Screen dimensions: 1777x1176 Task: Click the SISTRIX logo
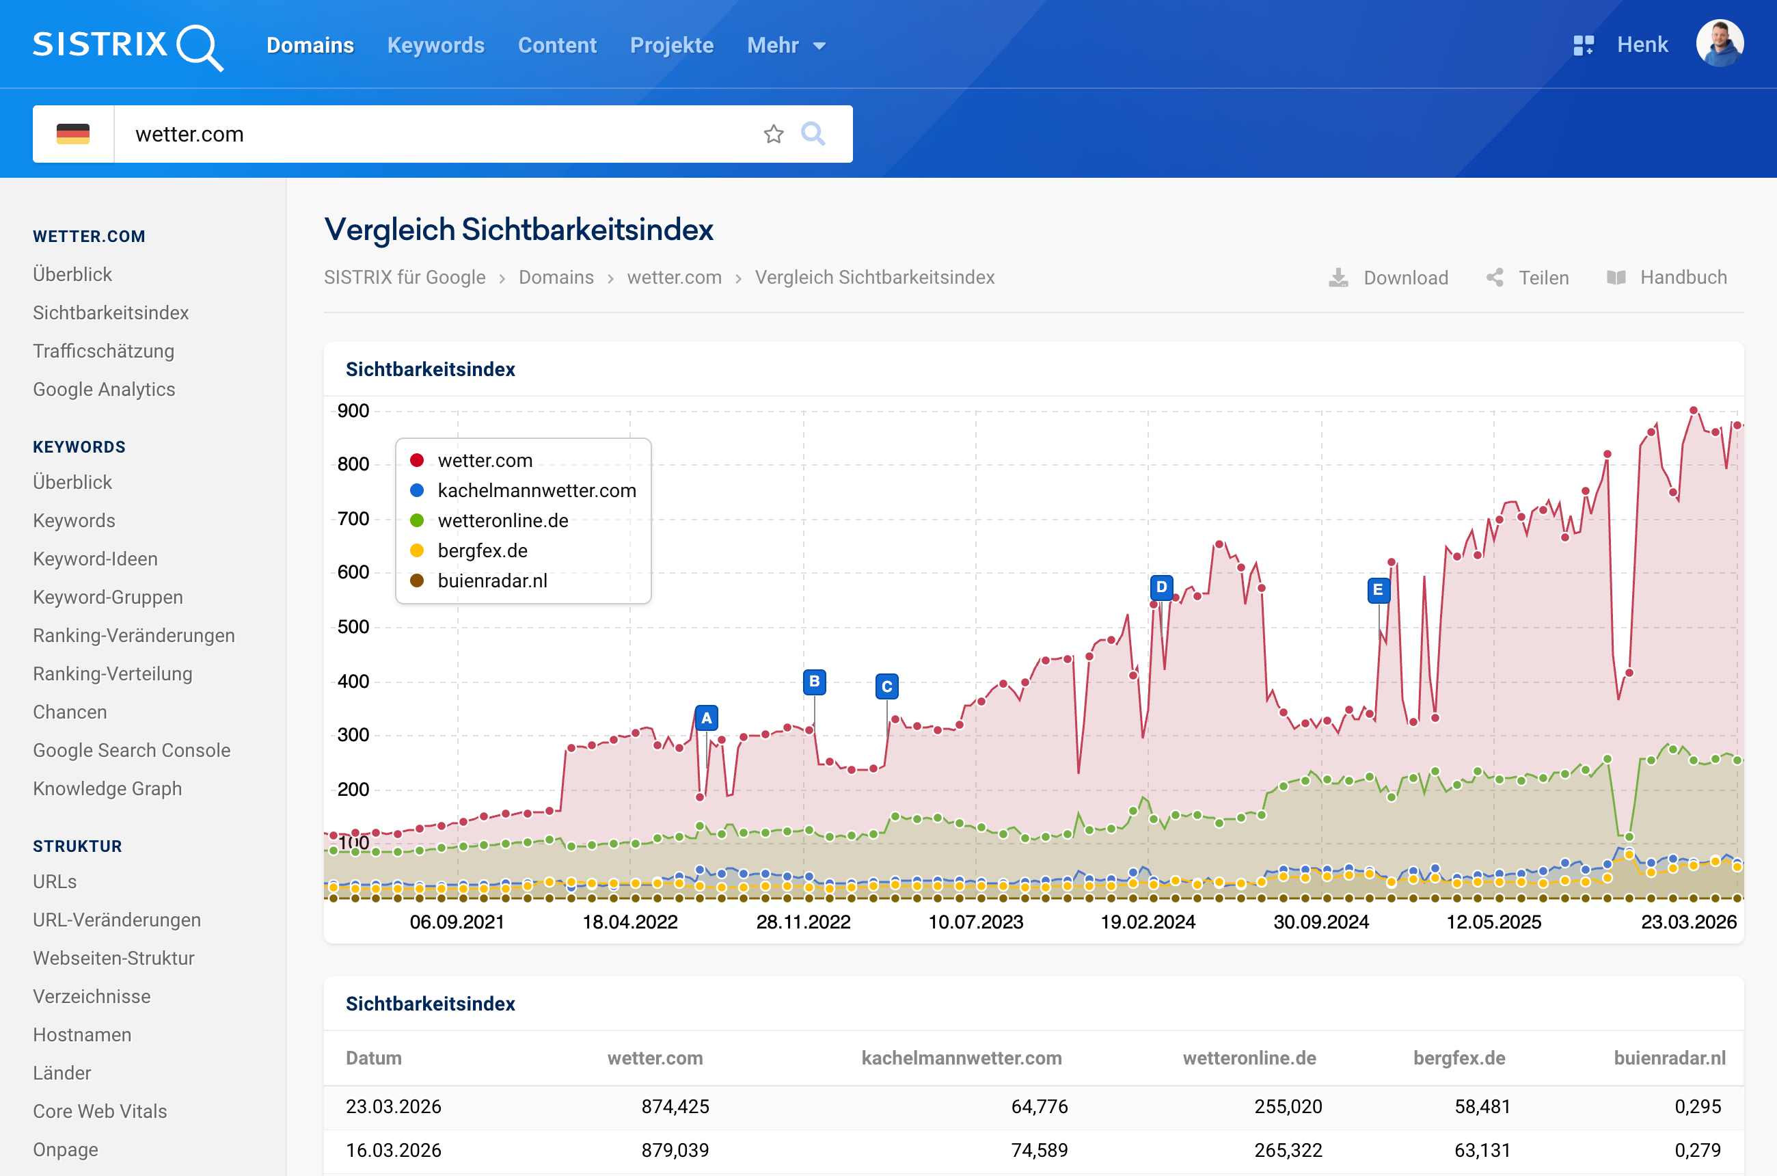tap(127, 46)
